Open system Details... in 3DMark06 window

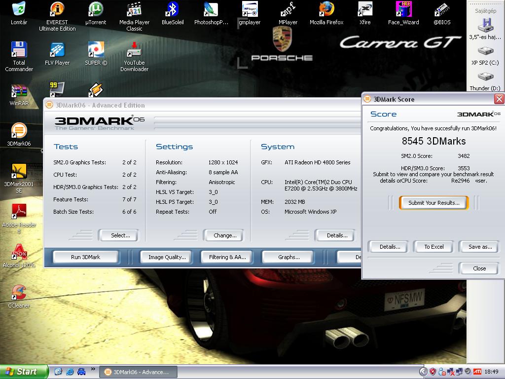pos(335,235)
